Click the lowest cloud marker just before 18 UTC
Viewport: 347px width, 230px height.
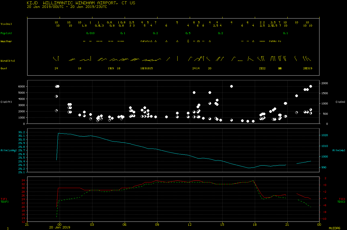point(253,121)
